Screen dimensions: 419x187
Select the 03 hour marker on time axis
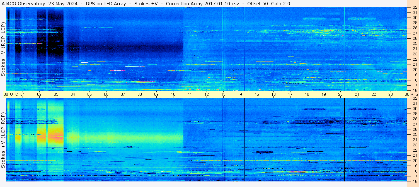(x=56, y=94)
